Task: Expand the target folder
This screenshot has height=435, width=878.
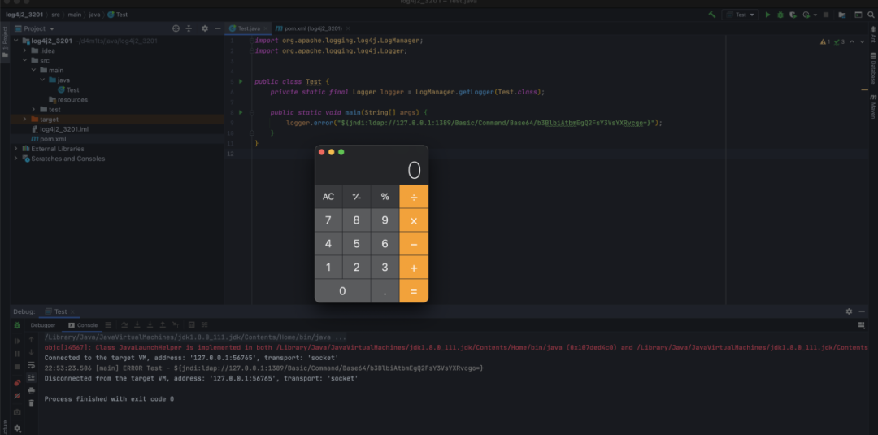Action: coord(24,120)
